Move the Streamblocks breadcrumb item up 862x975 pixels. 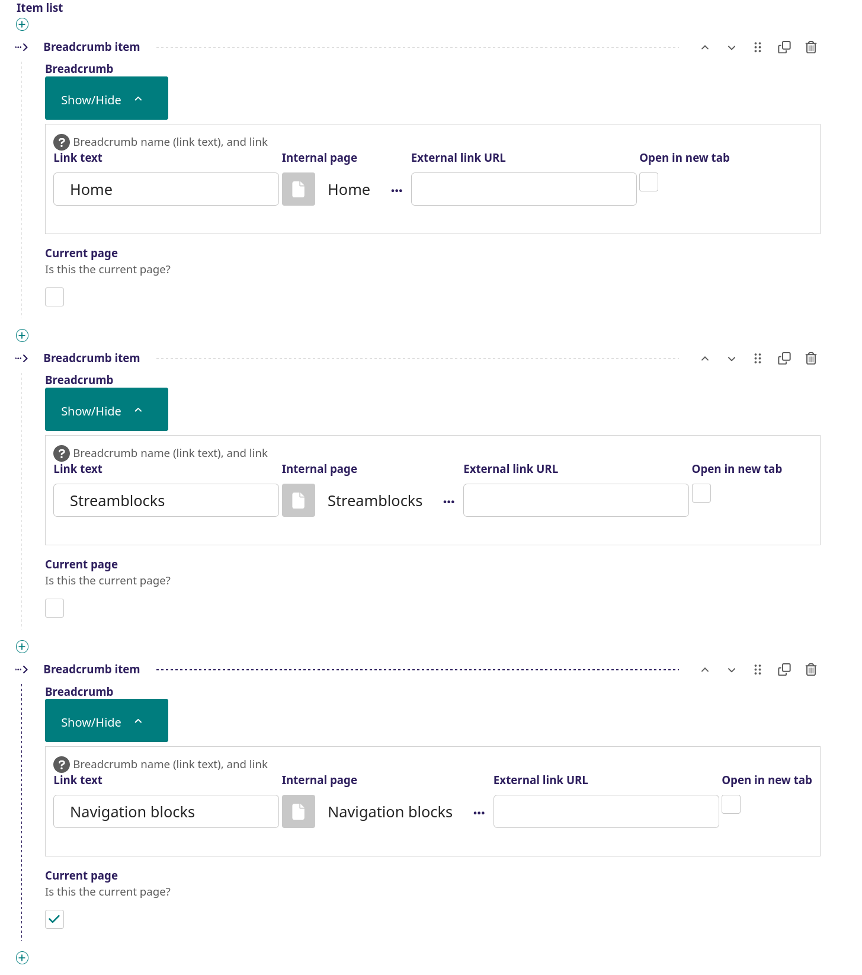click(x=704, y=359)
